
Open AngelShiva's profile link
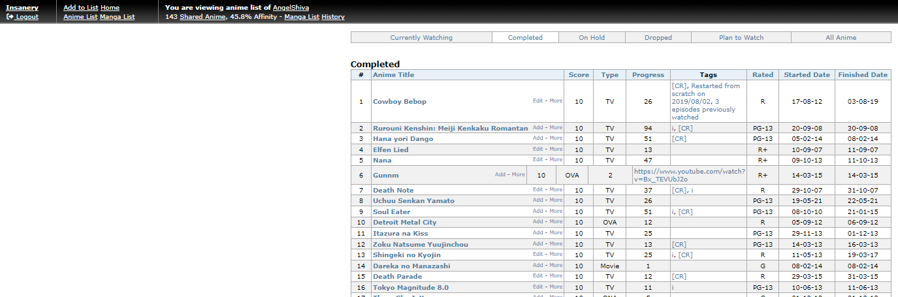(x=291, y=8)
